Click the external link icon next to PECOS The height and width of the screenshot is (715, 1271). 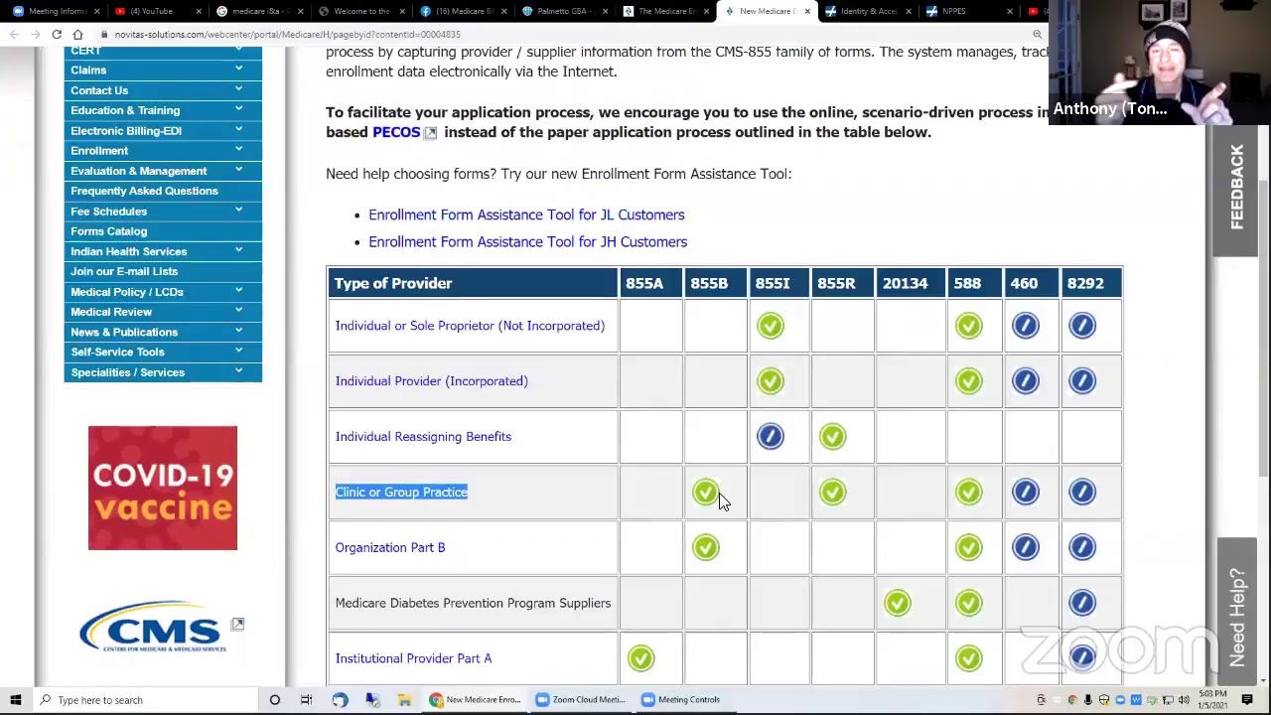(x=430, y=133)
